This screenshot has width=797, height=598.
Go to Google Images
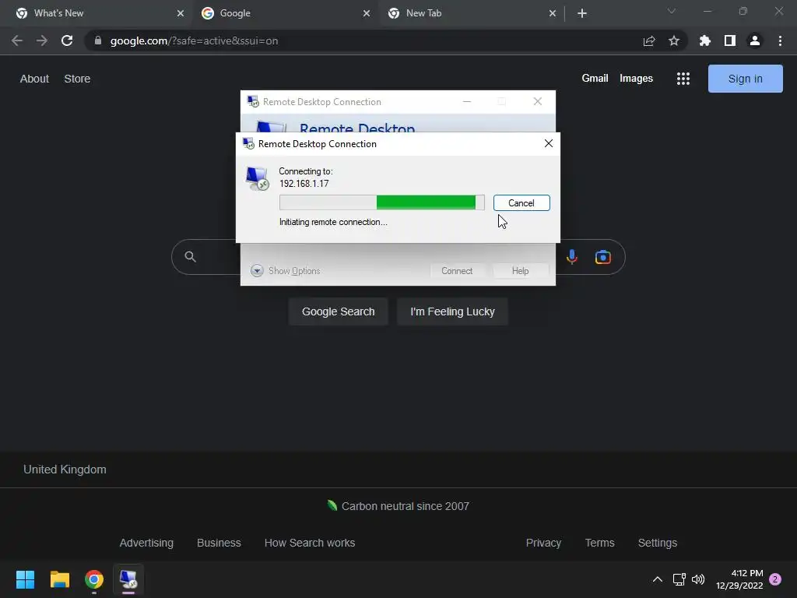point(636,79)
